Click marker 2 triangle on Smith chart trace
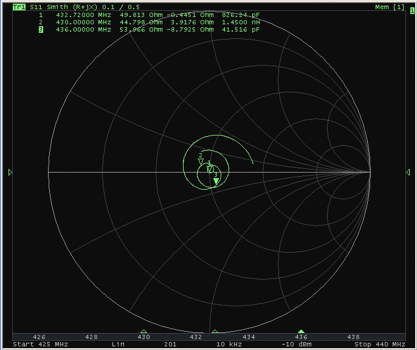The image size is (417, 350). coord(201,162)
